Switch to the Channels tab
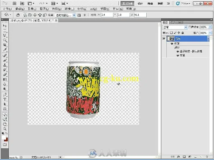The image size is (214, 160). [173, 22]
